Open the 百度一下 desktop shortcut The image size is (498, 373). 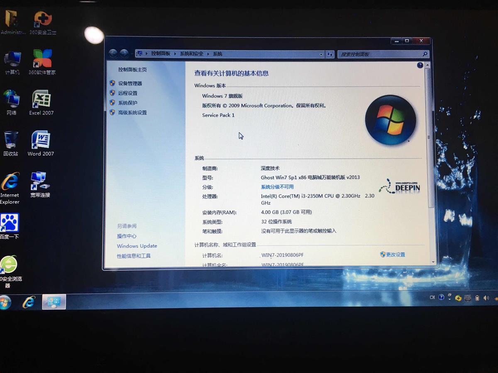coord(9,226)
